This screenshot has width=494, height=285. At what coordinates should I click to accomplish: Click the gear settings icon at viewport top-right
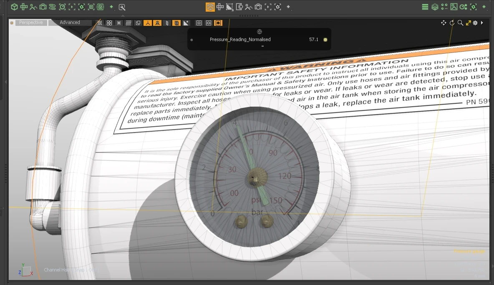click(x=475, y=23)
